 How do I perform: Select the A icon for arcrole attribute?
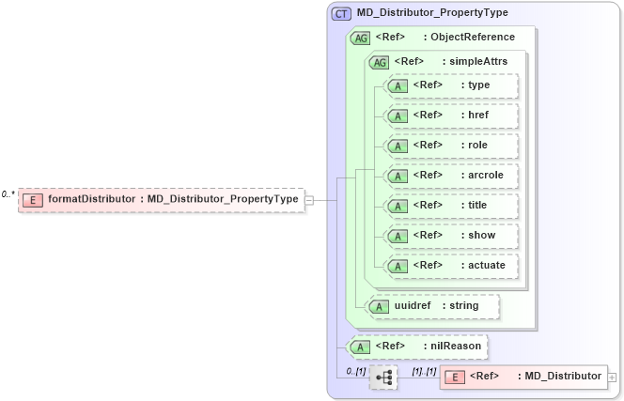click(398, 177)
